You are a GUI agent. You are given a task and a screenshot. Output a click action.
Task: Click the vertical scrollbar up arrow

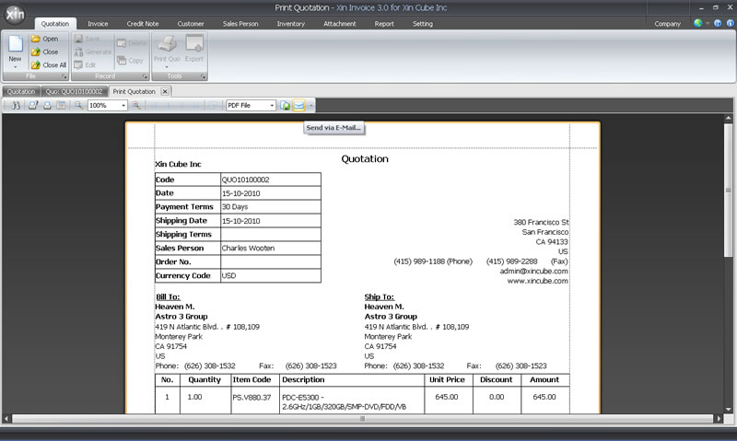(x=728, y=118)
